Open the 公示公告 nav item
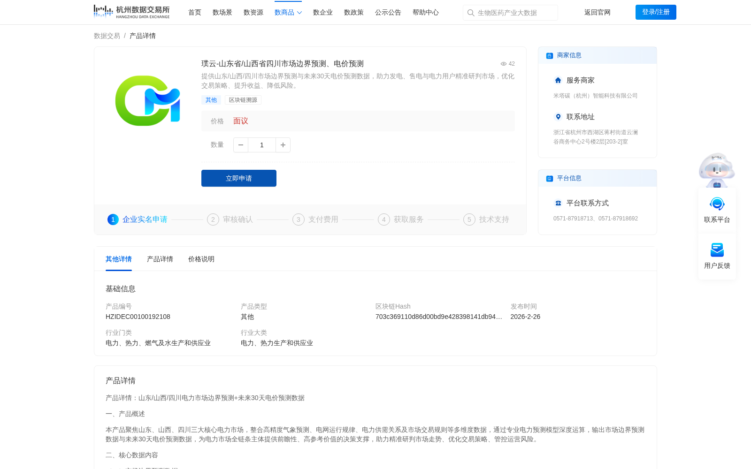 388,13
